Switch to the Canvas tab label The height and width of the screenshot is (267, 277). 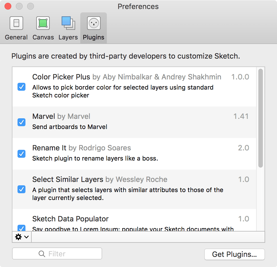[x=43, y=37]
